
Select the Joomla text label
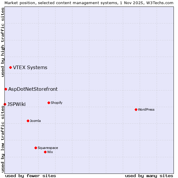35,121
